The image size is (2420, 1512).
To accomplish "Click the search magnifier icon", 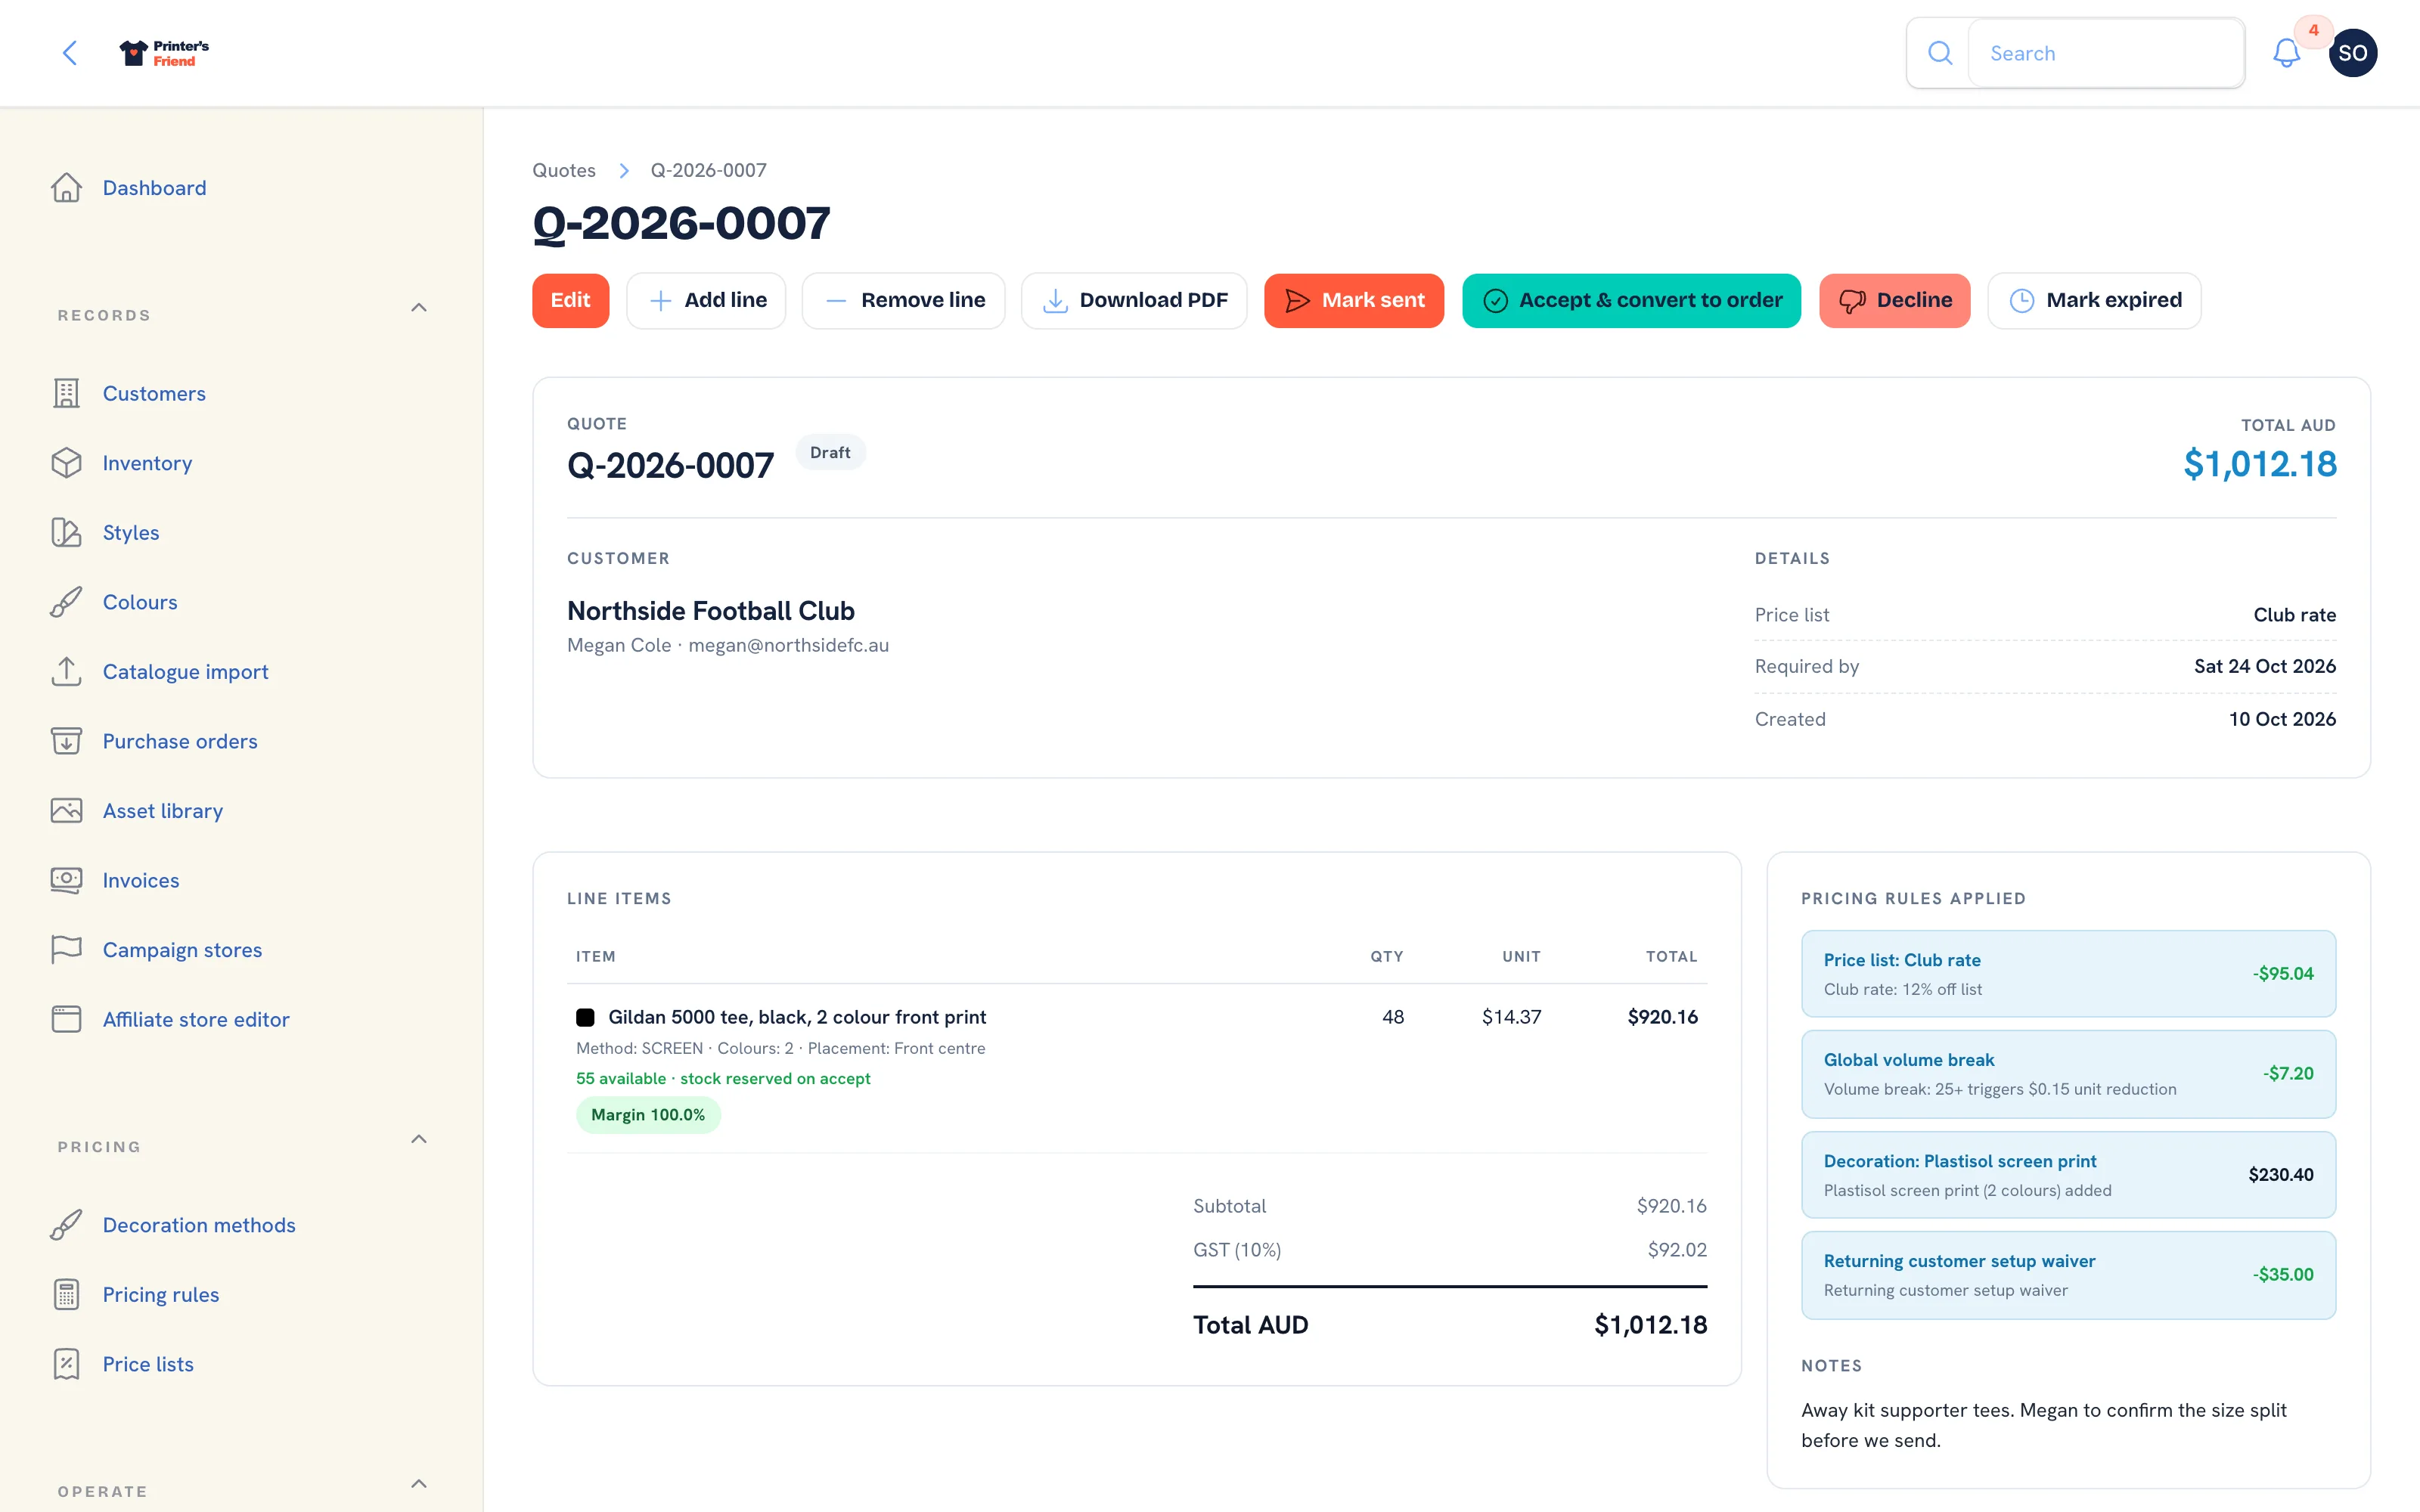I will pos(1939,53).
